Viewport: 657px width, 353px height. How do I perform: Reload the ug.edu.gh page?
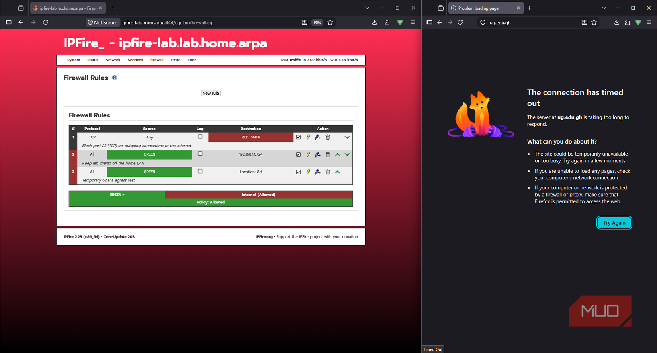click(x=460, y=22)
